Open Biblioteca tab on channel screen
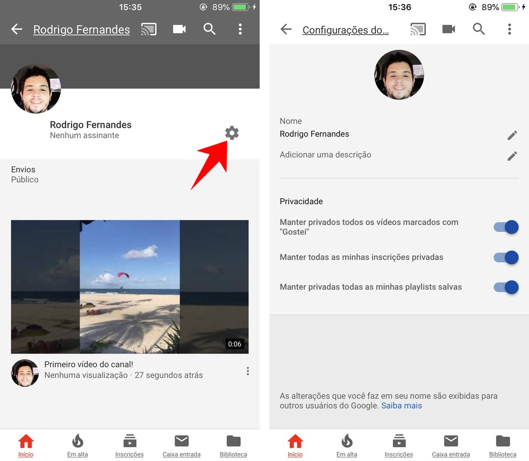This screenshot has height=461, width=529. click(x=233, y=445)
